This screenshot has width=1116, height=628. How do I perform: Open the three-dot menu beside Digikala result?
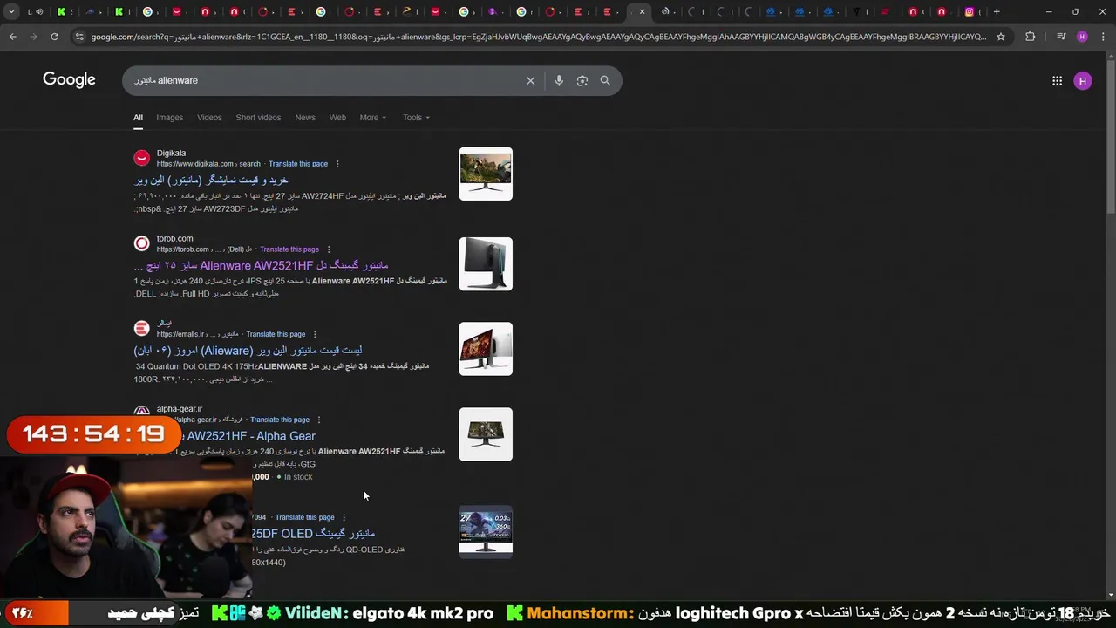point(337,164)
